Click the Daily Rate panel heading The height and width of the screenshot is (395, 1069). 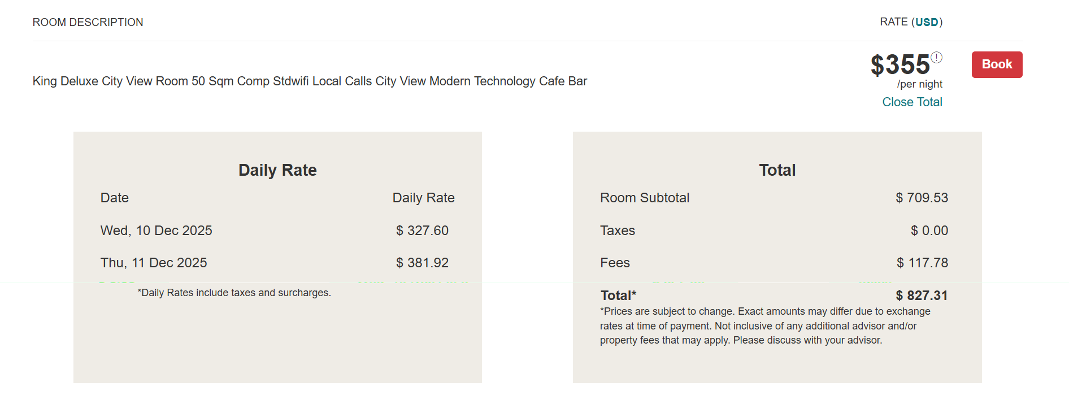pyautogui.click(x=277, y=170)
